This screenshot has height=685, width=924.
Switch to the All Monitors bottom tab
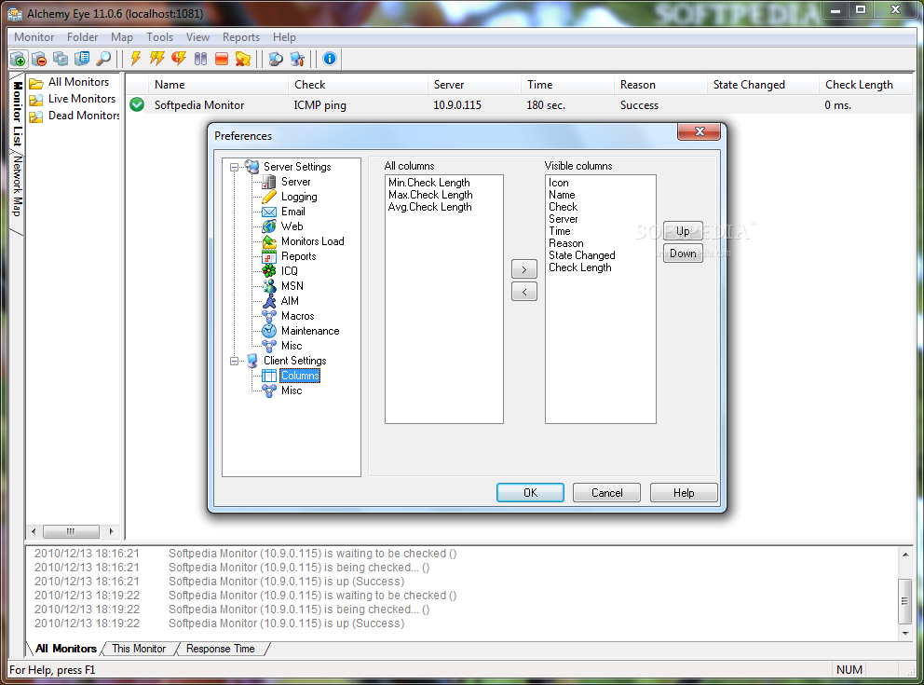(66, 649)
